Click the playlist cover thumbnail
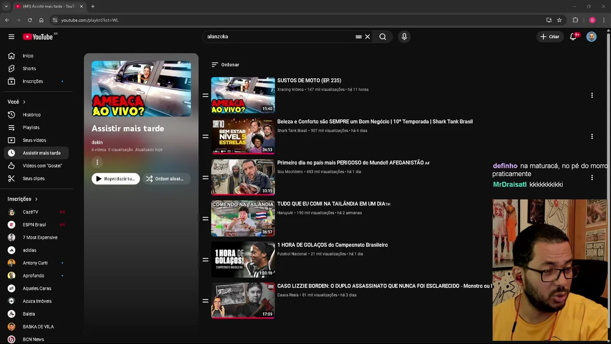 (x=141, y=88)
